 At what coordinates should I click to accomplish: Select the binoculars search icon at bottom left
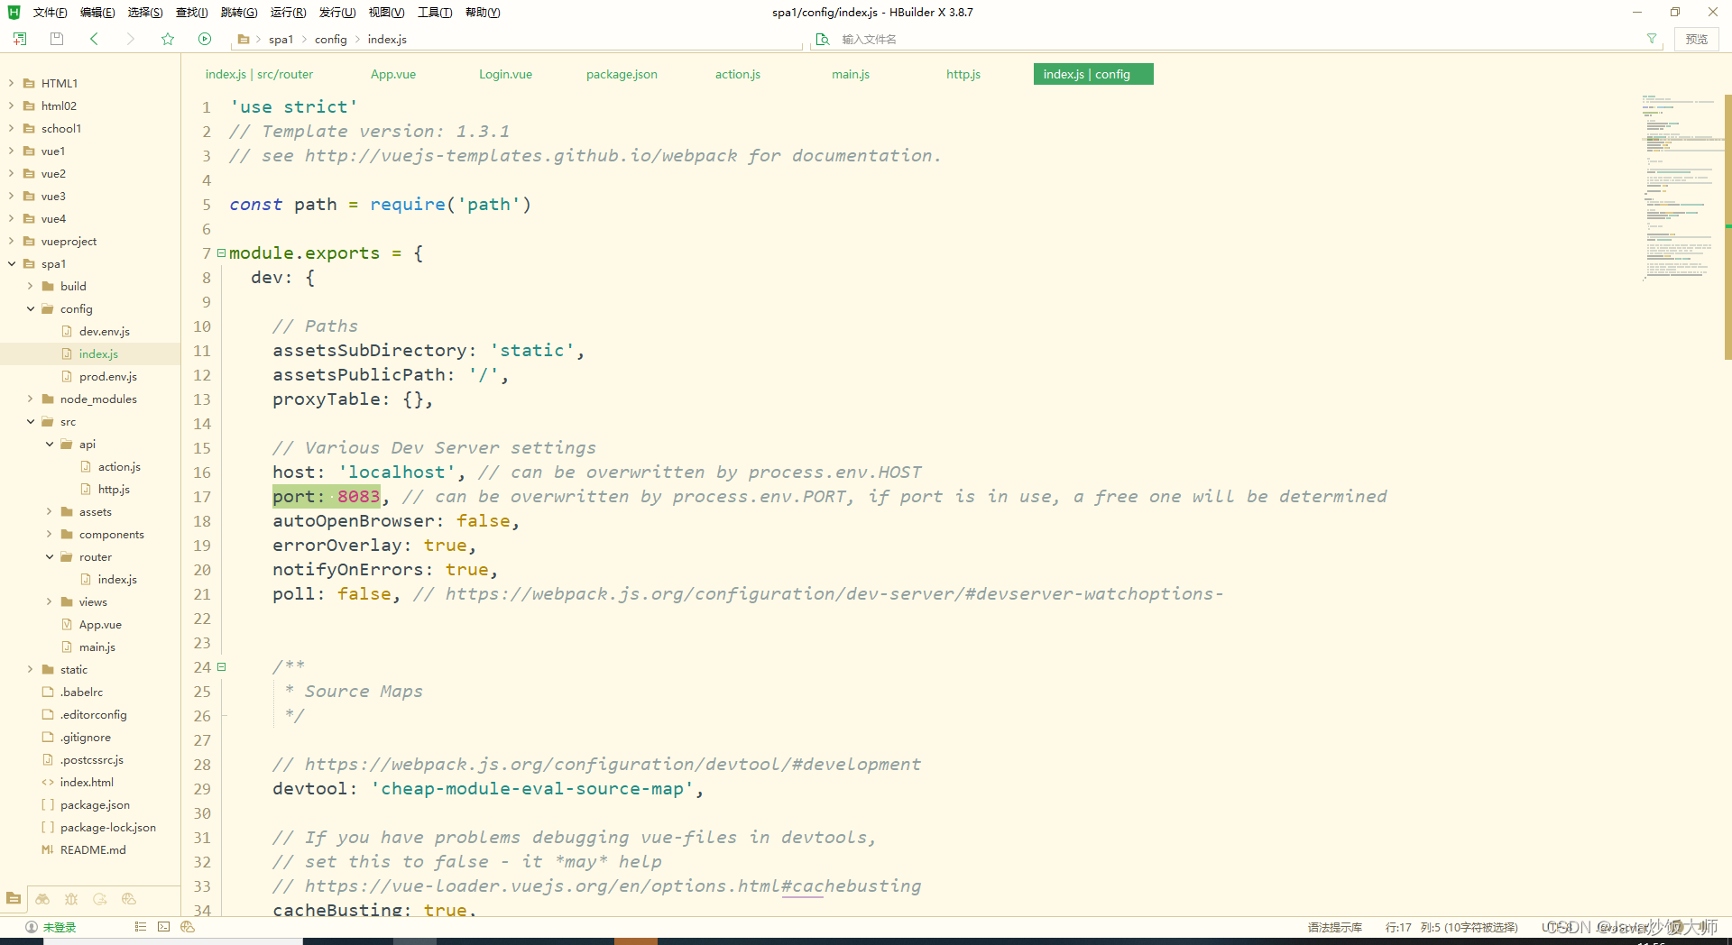[42, 899]
